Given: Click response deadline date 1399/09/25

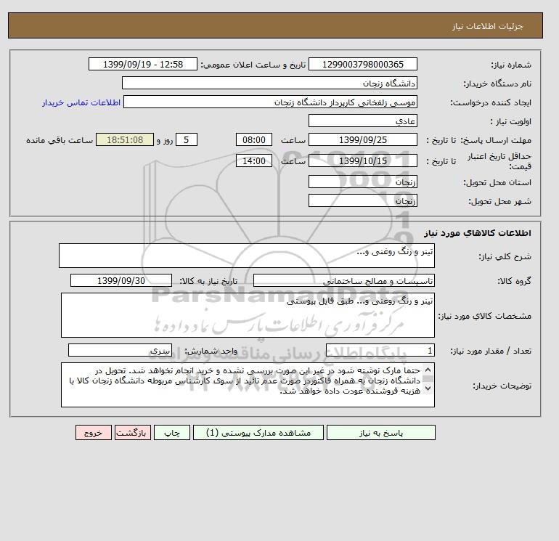Looking at the screenshot, I should (362, 140).
